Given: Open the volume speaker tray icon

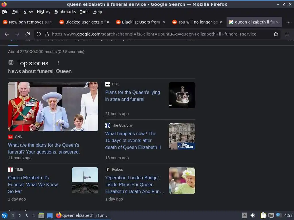Looking at the screenshot, I should tap(253, 215).
